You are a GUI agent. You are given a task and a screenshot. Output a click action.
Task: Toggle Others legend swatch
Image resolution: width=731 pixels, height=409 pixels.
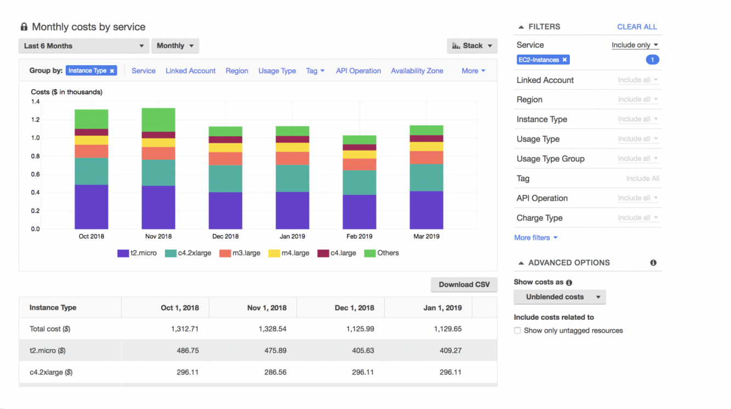[x=370, y=253]
